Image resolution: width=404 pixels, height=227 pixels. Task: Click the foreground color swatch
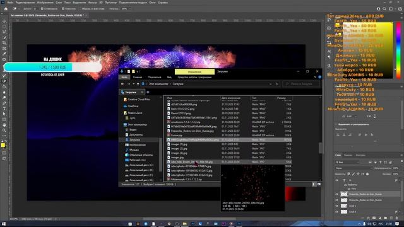(x=3, y=145)
